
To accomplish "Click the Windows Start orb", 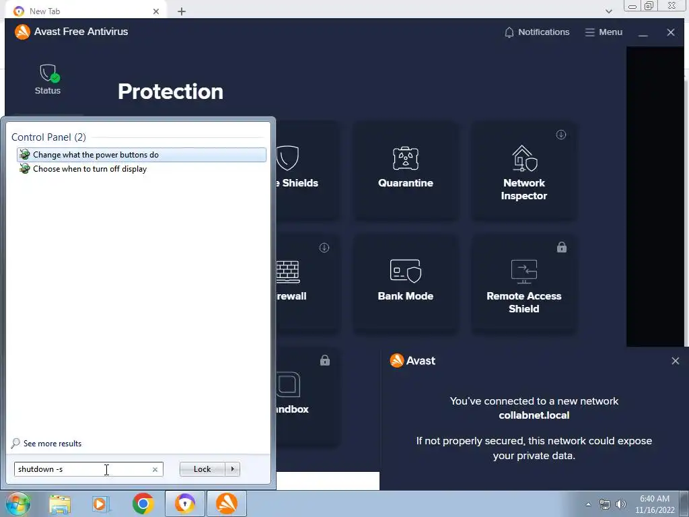I will [x=18, y=504].
